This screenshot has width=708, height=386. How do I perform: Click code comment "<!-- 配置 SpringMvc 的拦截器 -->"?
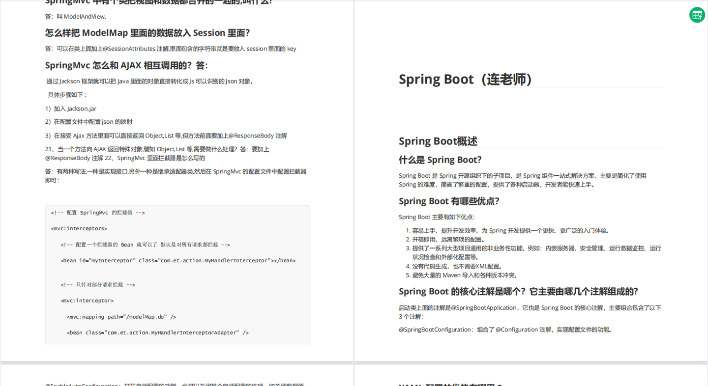tap(98, 213)
